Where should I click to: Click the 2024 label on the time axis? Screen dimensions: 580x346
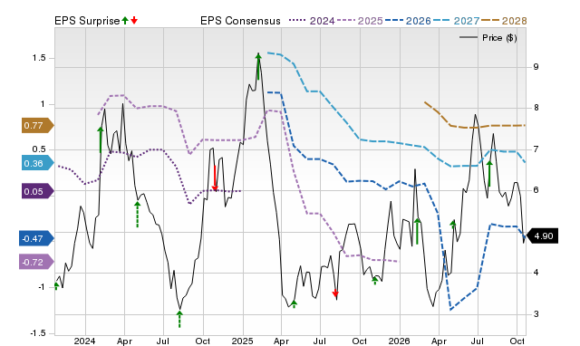[x=84, y=341]
